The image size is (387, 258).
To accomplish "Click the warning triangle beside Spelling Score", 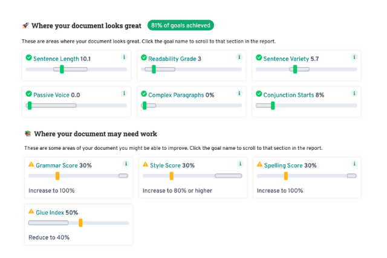I will 259,164.
